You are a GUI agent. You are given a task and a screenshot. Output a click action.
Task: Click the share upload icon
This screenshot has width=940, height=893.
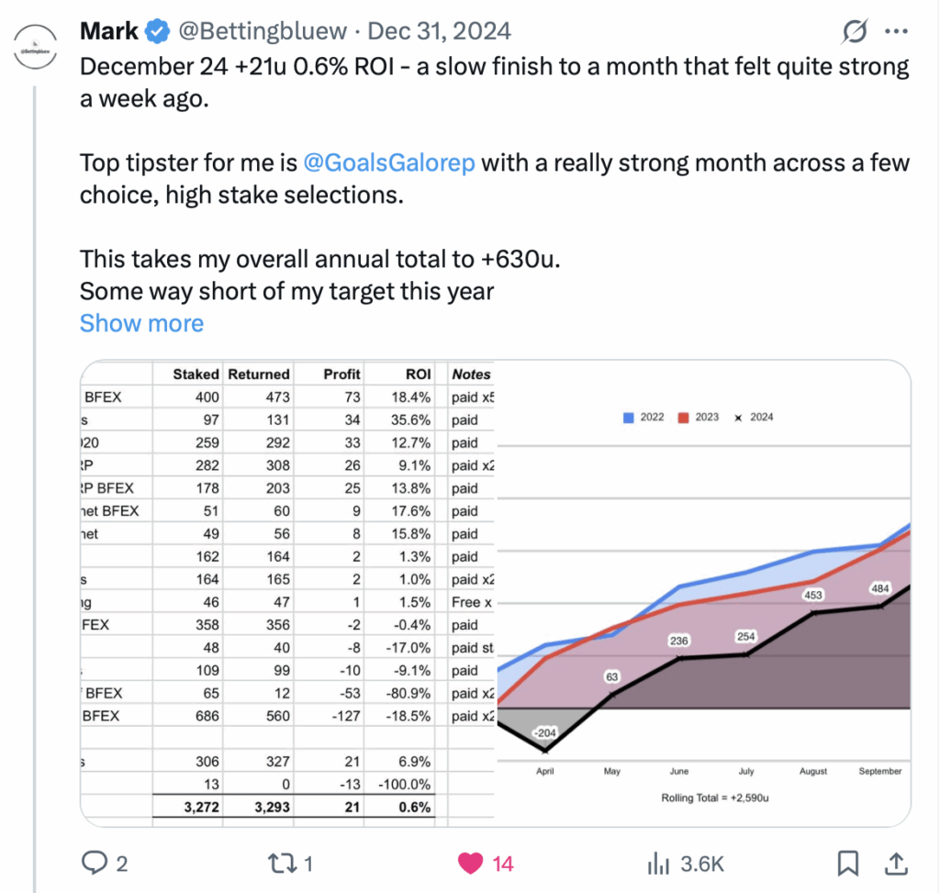(896, 864)
